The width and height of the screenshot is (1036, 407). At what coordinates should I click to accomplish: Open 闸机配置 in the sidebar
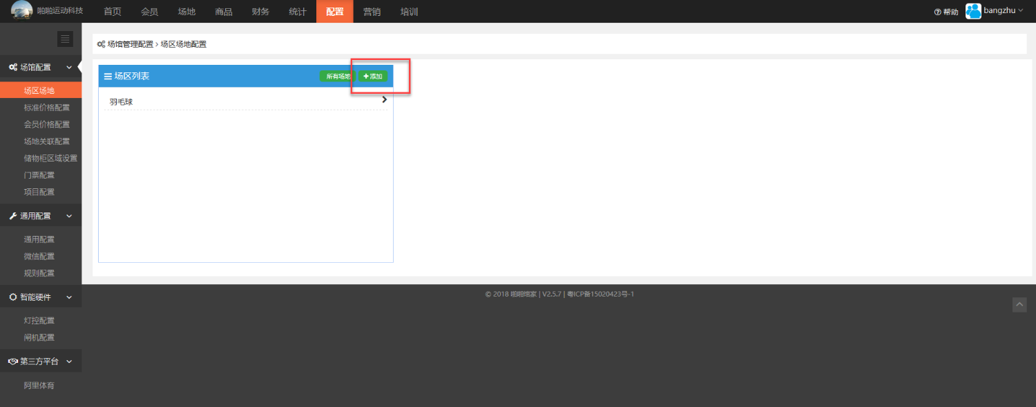tap(41, 337)
